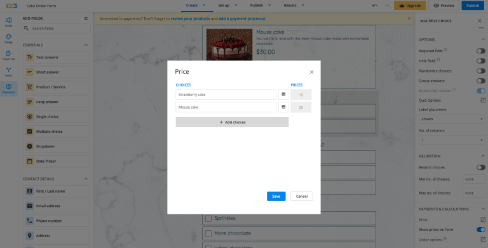488x248 pixels.
Task: Close the Multiple Choice settings panel
Action: tap(479, 21)
